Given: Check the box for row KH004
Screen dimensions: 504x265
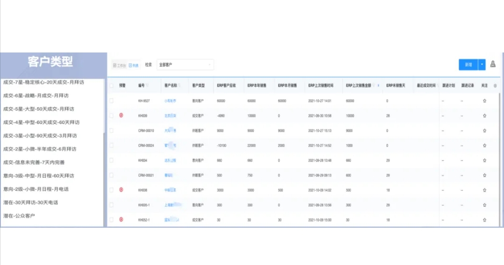Looking at the screenshot, I should click(x=111, y=160).
